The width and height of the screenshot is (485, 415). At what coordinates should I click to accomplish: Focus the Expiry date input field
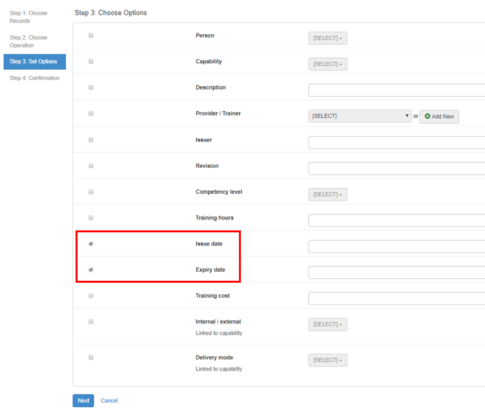(396, 272)
